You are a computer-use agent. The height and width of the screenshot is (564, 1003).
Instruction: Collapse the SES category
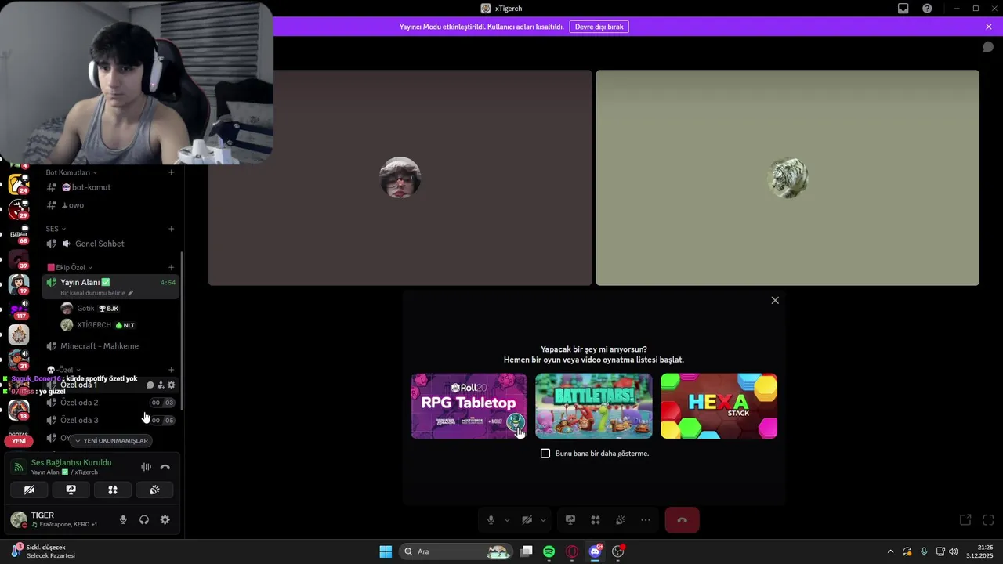click(x=56, y=229)
